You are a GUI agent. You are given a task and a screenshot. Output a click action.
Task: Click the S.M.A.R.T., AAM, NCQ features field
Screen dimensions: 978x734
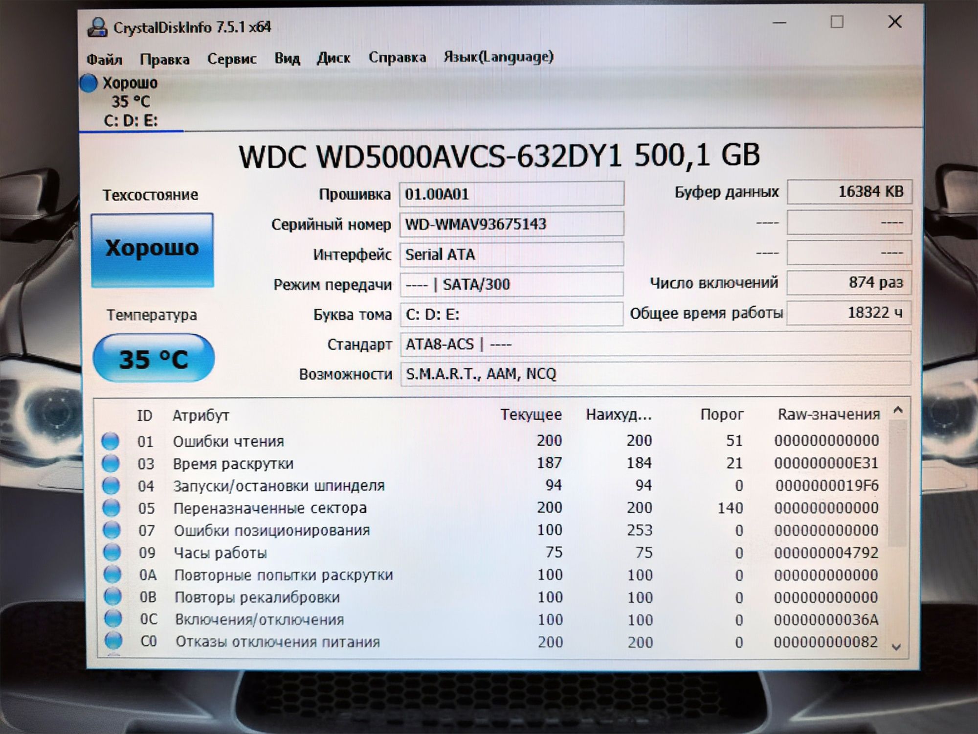(x=655, y=374)
